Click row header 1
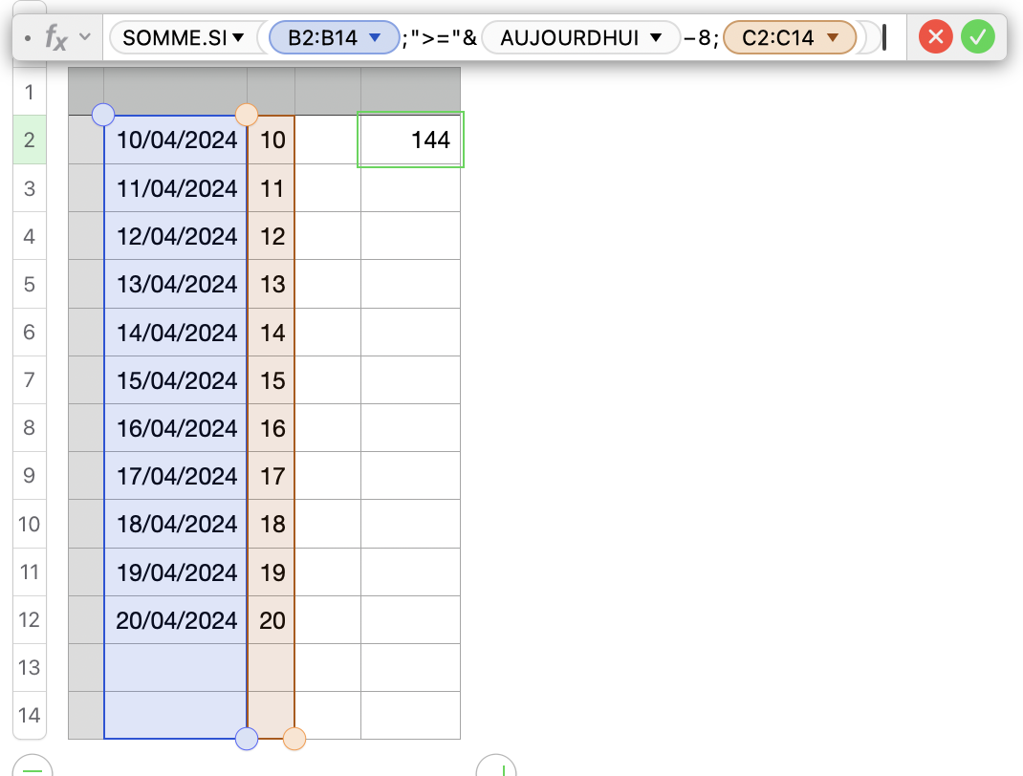 tap(30, 92)
